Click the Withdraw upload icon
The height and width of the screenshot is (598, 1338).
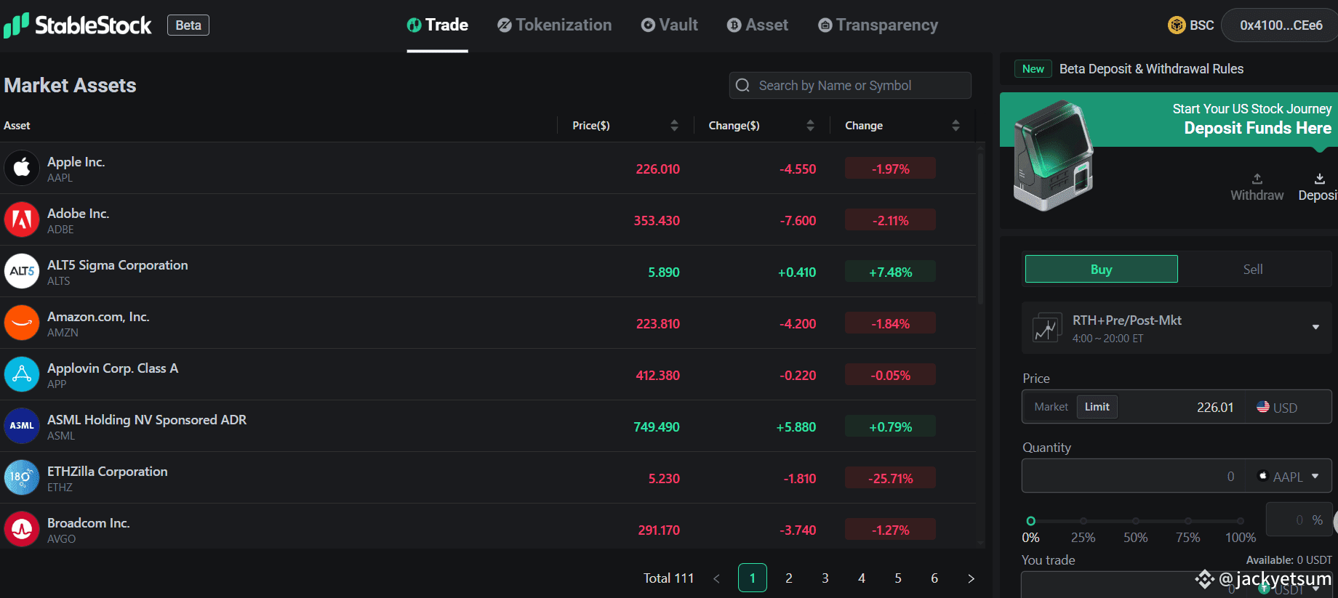tap(1257, 179)
